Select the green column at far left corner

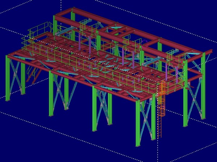pos(8,78)
